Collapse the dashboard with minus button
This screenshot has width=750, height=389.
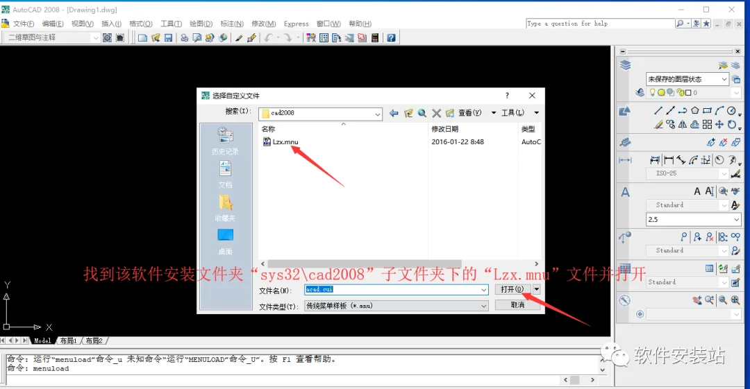pos(623,51)
